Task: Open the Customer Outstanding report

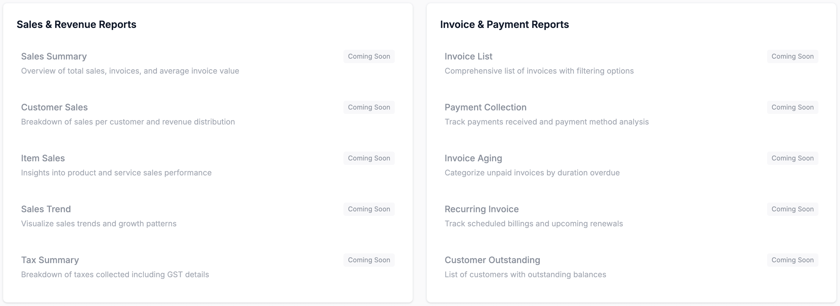Action: pos(492,260)
